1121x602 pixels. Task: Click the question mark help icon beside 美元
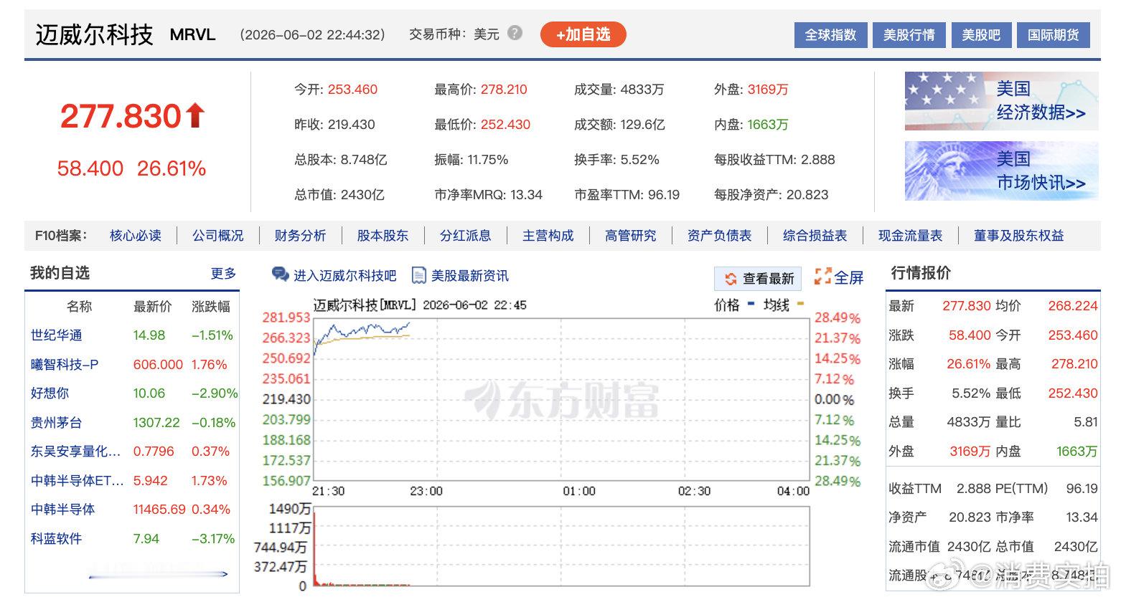515,33
